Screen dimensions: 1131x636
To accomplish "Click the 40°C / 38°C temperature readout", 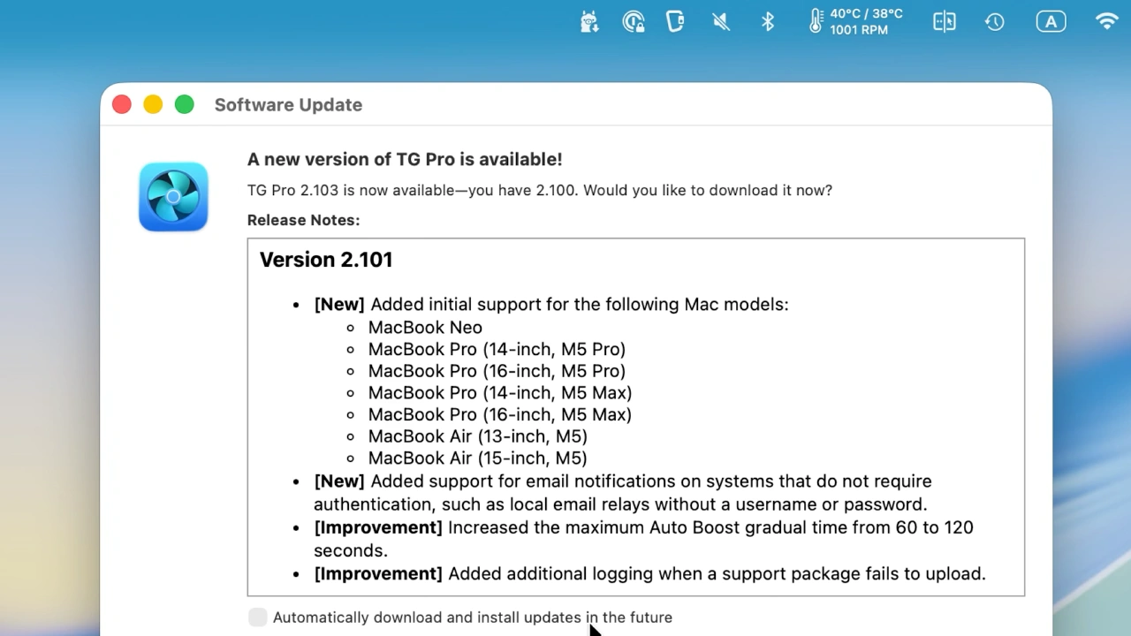I will point(864,21).
